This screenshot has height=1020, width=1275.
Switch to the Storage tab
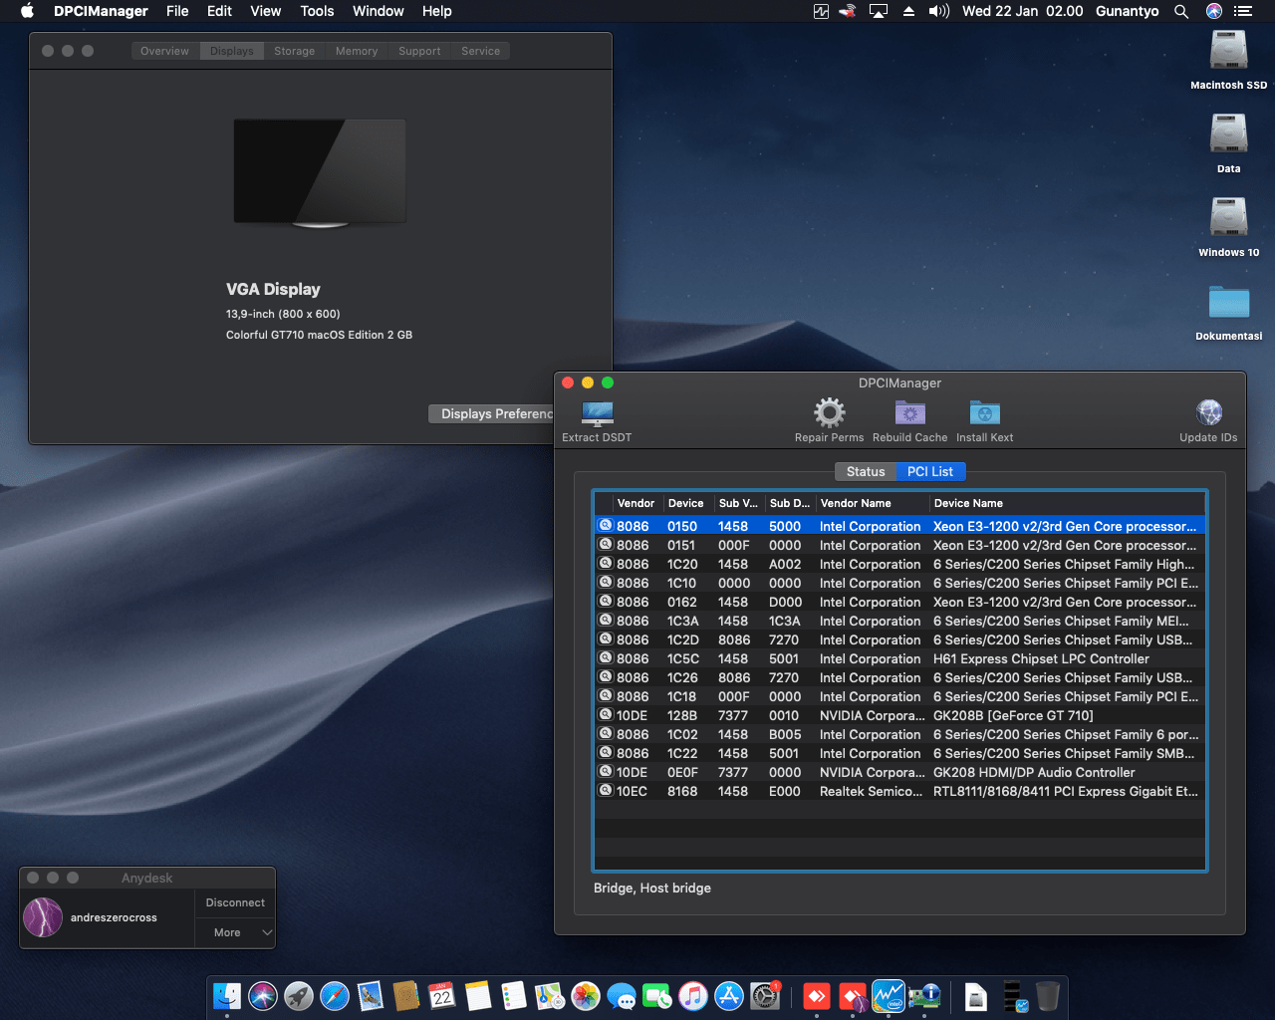pyautogui.click(x=294, y=51)
